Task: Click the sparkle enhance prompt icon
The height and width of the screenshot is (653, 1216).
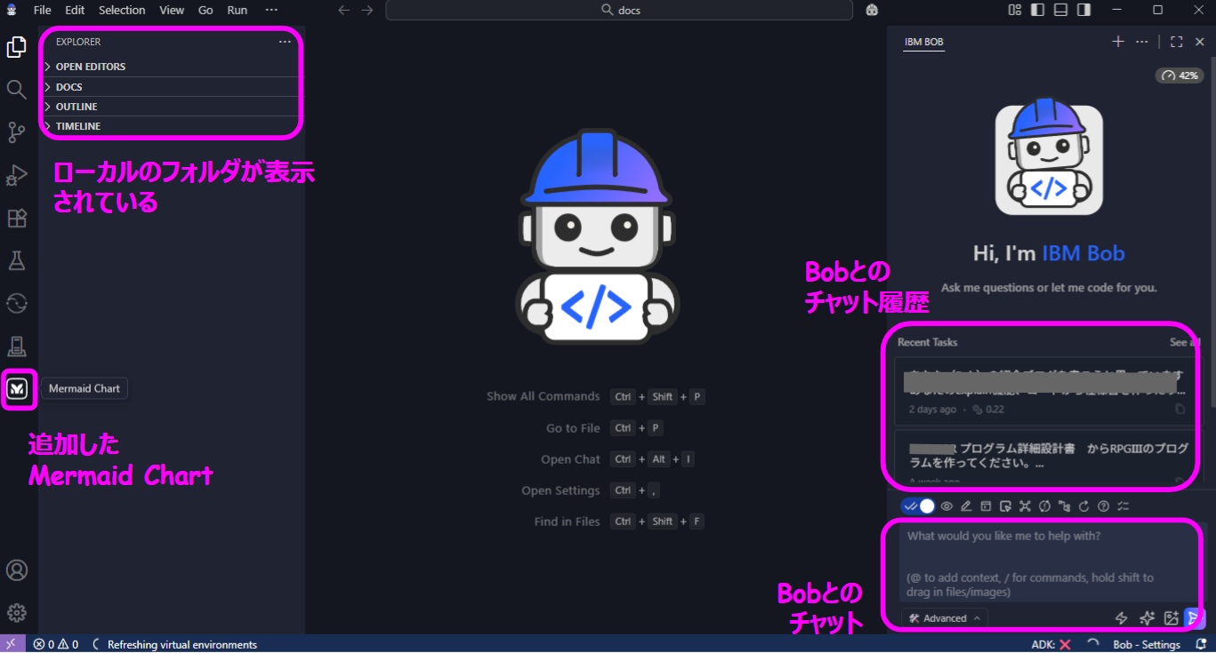Action: click(x=1147, y=618)
